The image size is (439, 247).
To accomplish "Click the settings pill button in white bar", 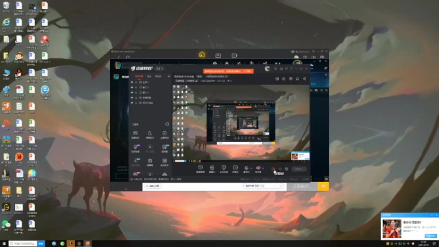I will [154, 186].
